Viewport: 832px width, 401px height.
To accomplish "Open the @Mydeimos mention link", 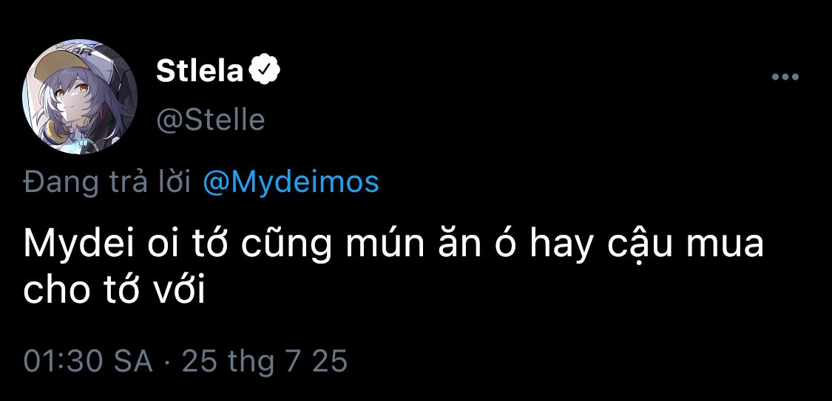I will (291, 182).
